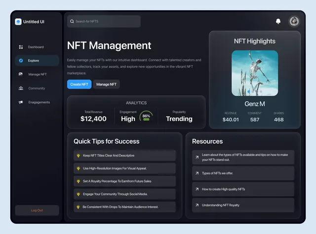Screen dimensions: 316x234
Task: Click bulb icon beside Engage Your Community tip
Action: tap(79, 195)
